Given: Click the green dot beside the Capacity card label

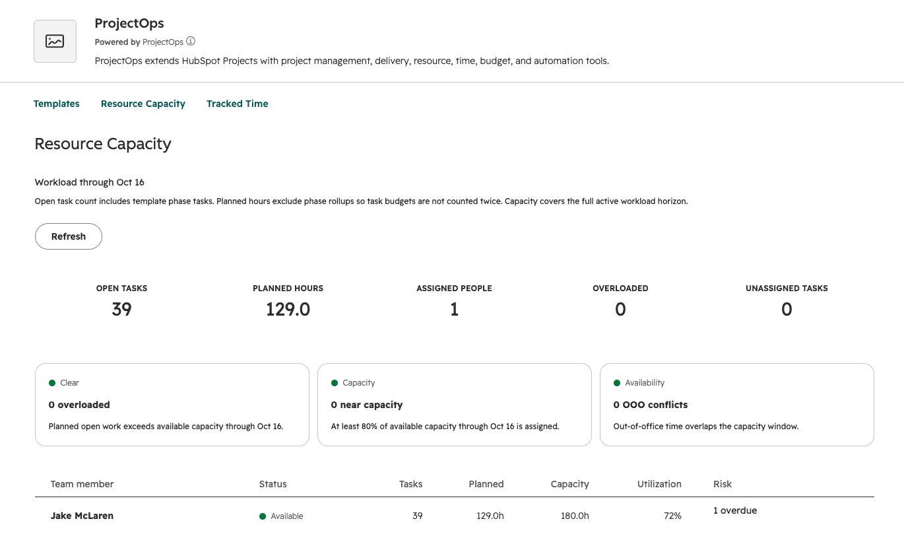Looking at the screenshot, I should point(335,383).
